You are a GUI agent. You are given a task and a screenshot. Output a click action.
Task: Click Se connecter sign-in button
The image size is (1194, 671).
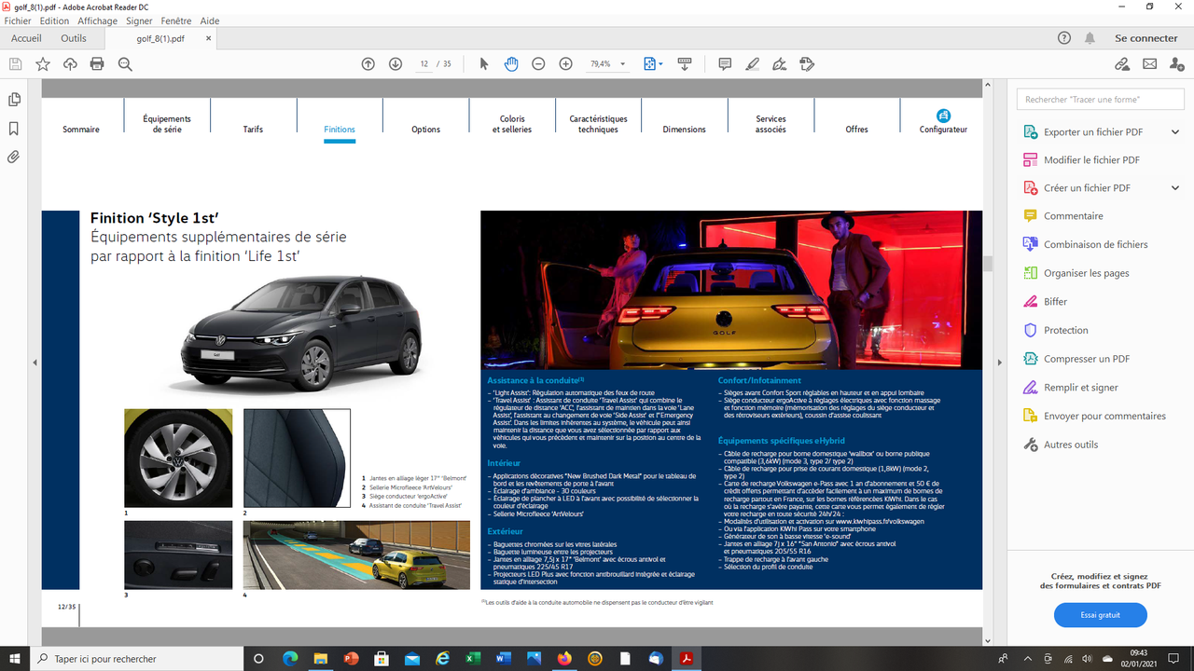tap(1146, 38)
